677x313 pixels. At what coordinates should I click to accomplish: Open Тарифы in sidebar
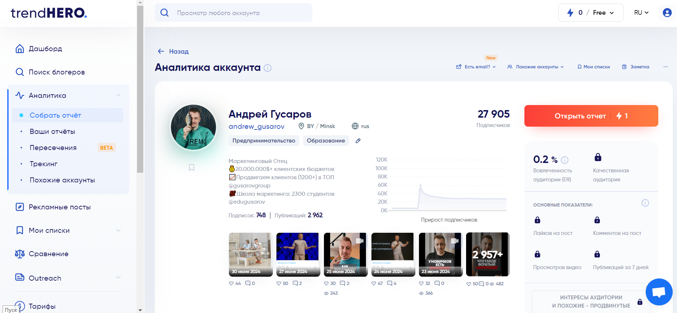(42, 306)
